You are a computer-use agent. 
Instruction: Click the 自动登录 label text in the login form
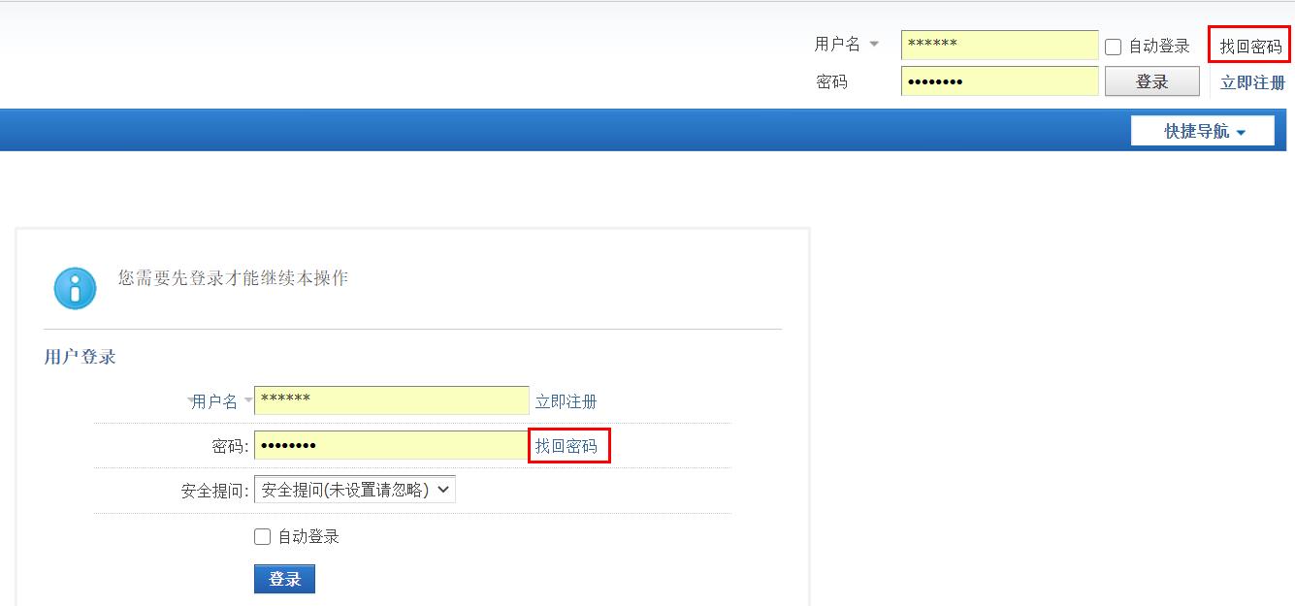[308, 536]
